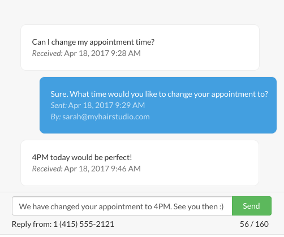Select the "Can I change my appointment time?" message
The image size is (284, 237).
coord(140,48)
